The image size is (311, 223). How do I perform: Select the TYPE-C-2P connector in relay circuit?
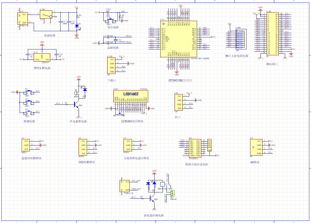click(125, 186)
